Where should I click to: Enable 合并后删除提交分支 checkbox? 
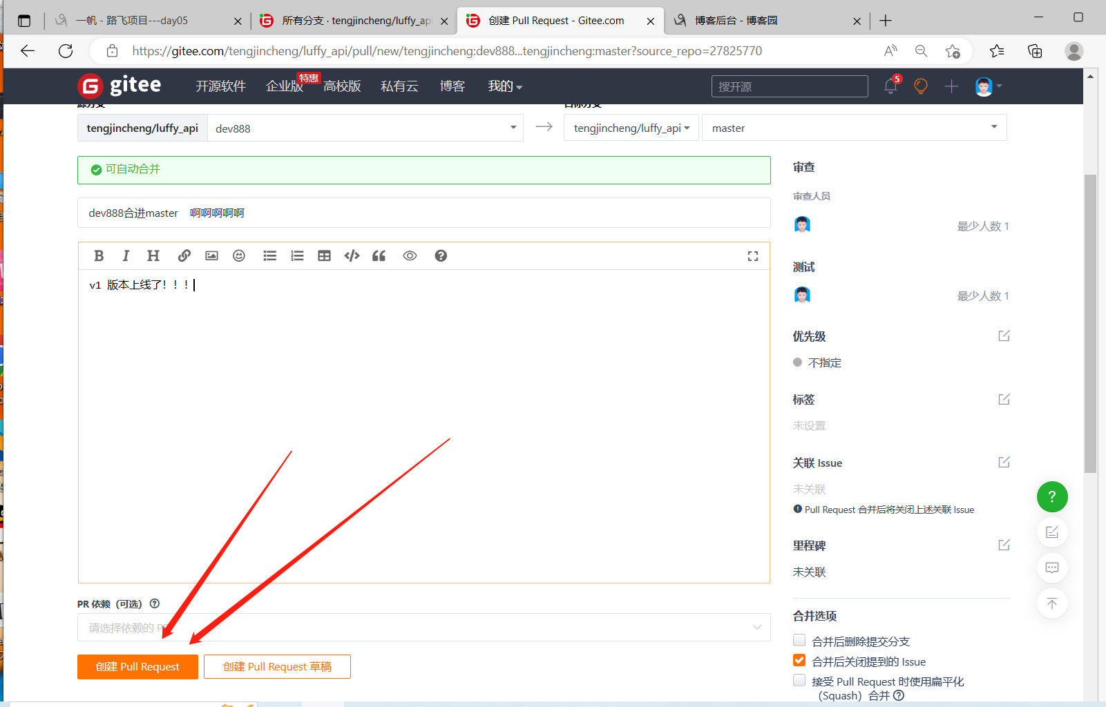pyautogui.click(x=799, y=640)
